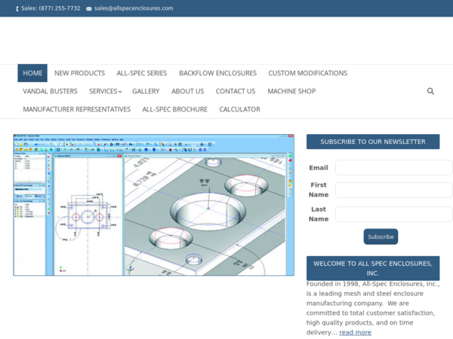Focus the Last Name input field
The height and width of the screenshot is (339, 453).
(394, 214)
